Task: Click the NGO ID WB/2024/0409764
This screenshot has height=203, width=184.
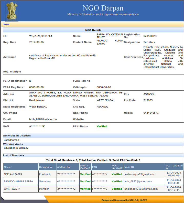Action: pyautogui.click(x=41, y=36)
